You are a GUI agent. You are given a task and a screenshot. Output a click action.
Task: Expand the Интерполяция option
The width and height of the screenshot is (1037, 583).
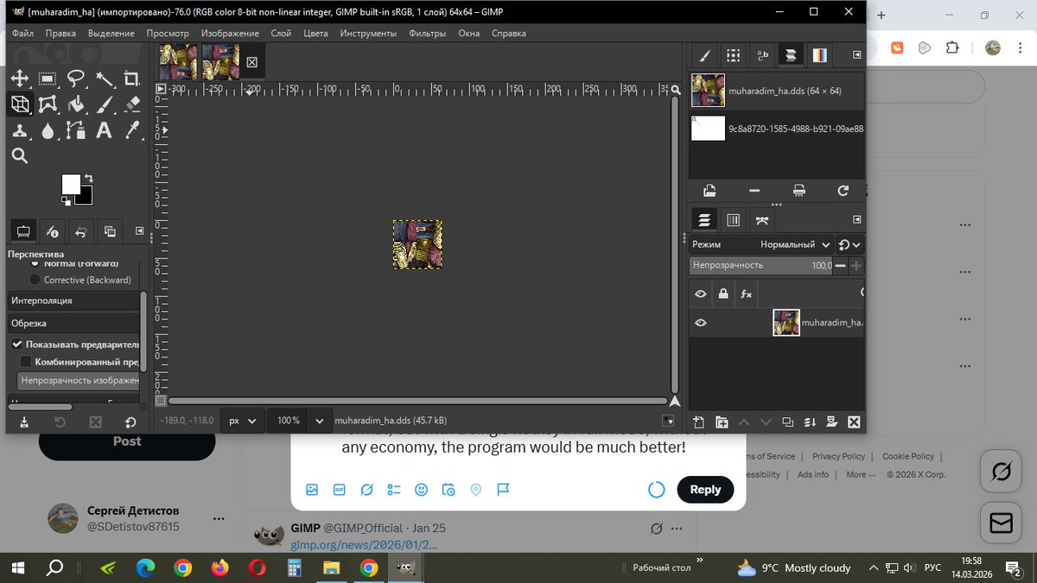pos(73,301)
